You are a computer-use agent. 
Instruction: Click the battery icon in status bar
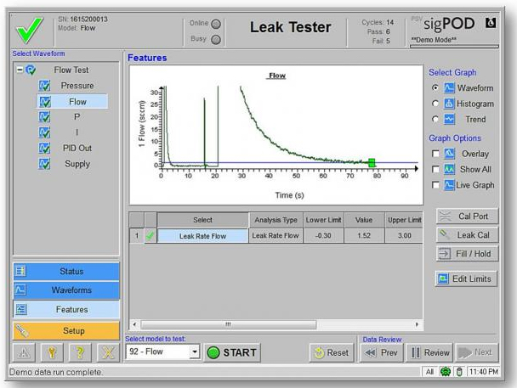(x=459, y=372)
